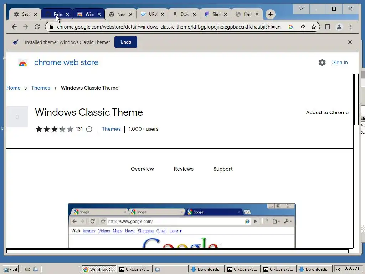Bookmark this page with star icon
365x274 pixels.
click(x=314, y=27)
